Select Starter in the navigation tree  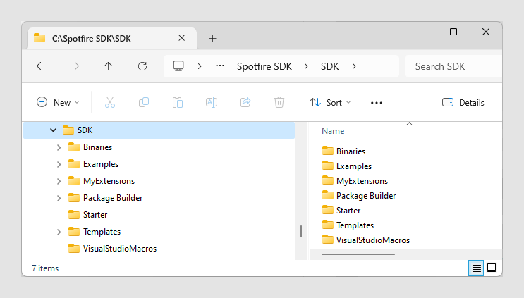[95, 215]
